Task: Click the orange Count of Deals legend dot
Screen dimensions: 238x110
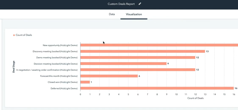Action: coord(14,35)
